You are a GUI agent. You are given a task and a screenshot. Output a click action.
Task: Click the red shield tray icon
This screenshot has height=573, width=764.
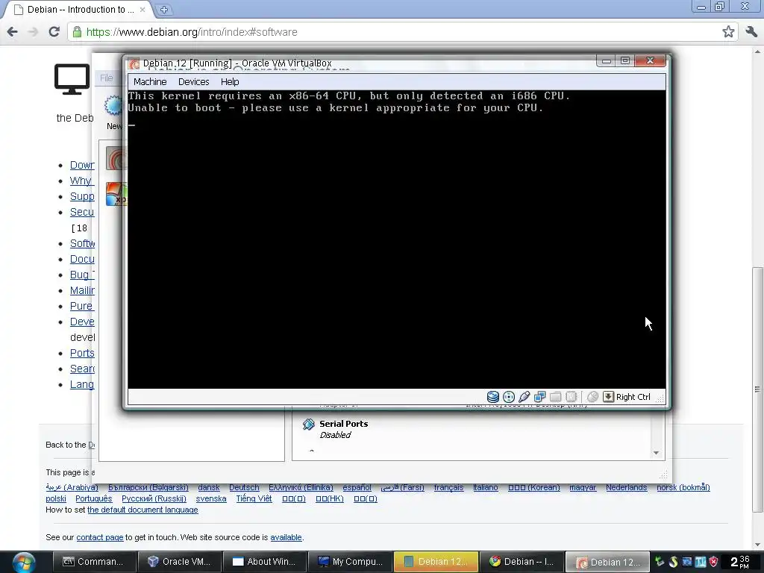tap(714, 562)
